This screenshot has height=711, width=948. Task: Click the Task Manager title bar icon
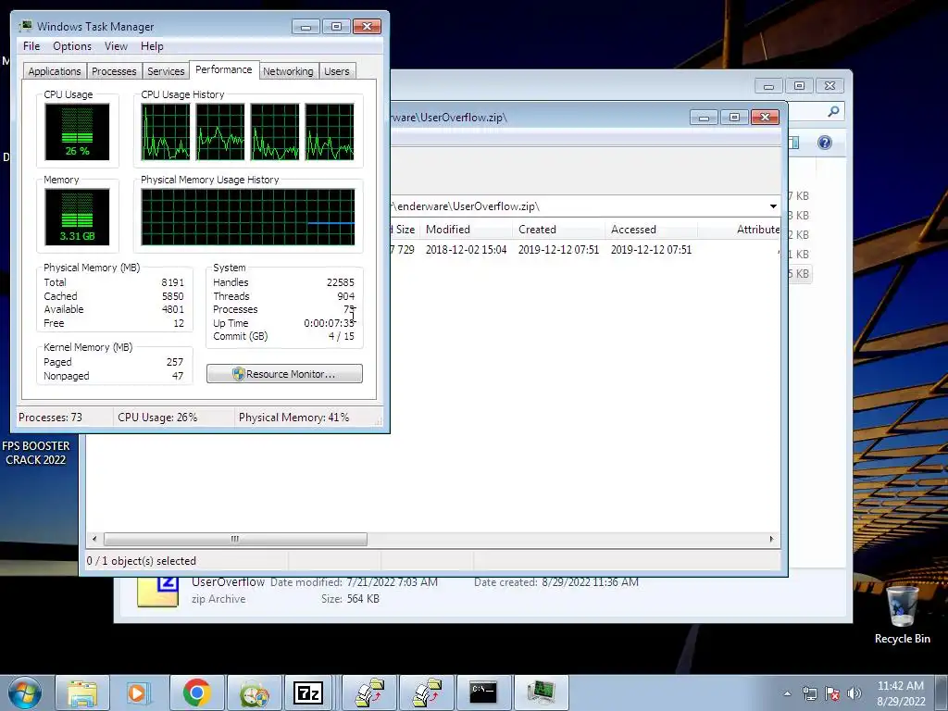[25, 26]
